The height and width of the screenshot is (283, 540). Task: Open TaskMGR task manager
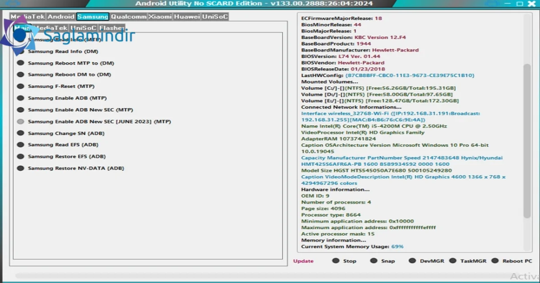468,261
